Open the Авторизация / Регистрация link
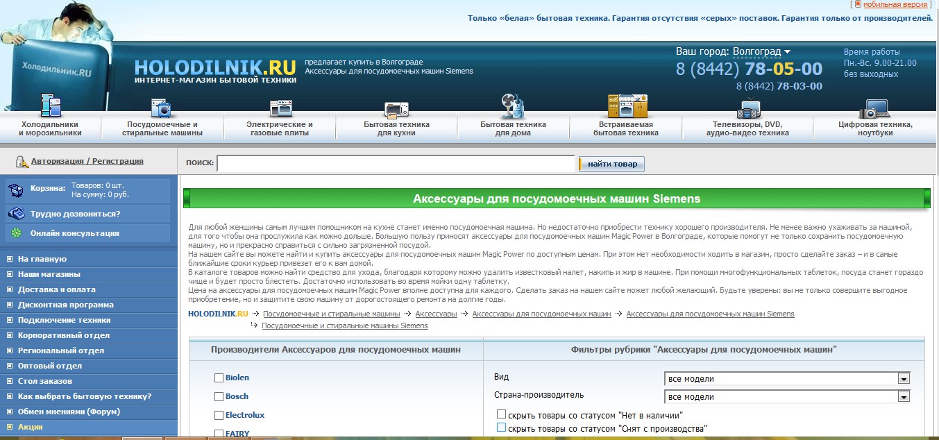 pos(87,161)
